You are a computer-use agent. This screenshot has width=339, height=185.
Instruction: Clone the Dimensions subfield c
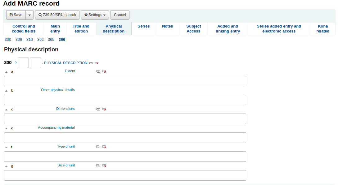[x=98, y=109]
